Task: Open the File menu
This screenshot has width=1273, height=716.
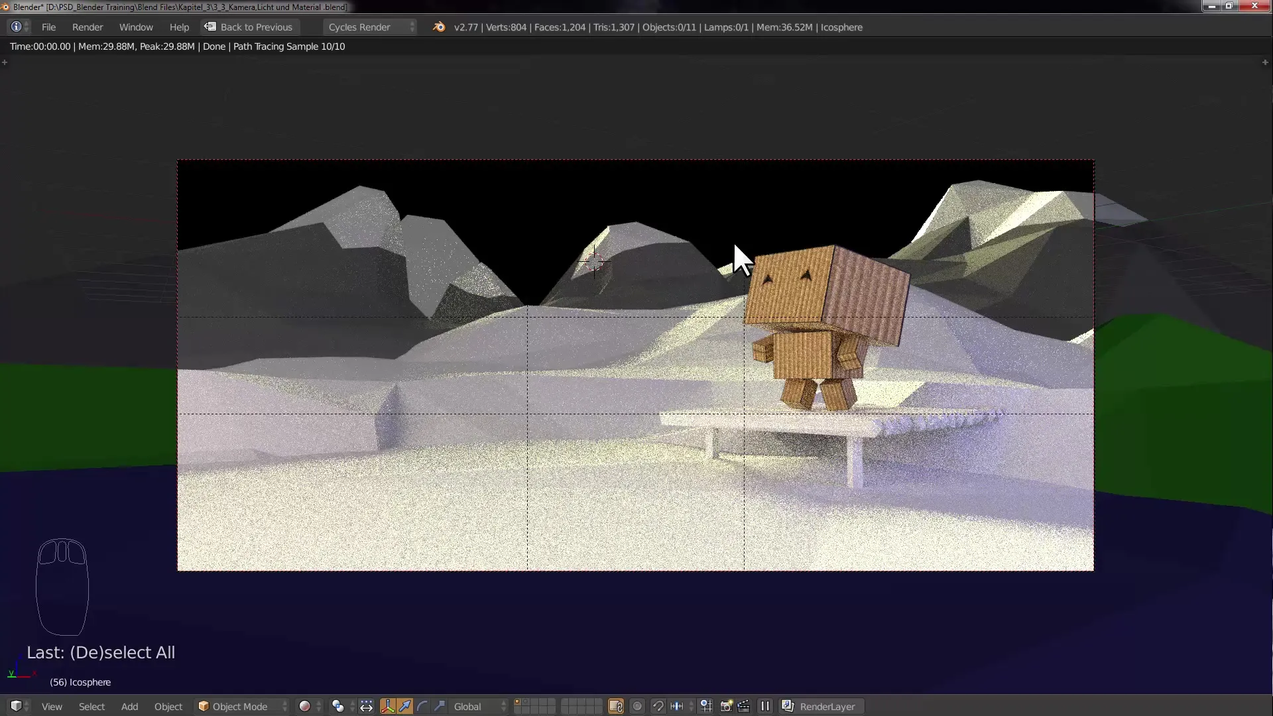Action: (x=48, y=27)
